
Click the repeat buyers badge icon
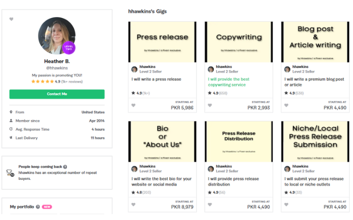click(10, 173)
